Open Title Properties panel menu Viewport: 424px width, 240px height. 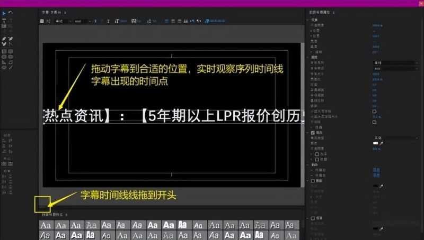[334, 12]
